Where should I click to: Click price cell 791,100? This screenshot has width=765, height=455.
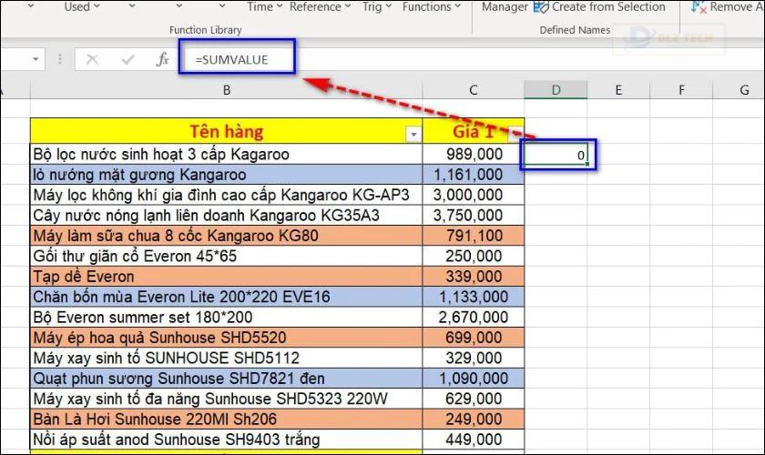[x=474, y=236]
